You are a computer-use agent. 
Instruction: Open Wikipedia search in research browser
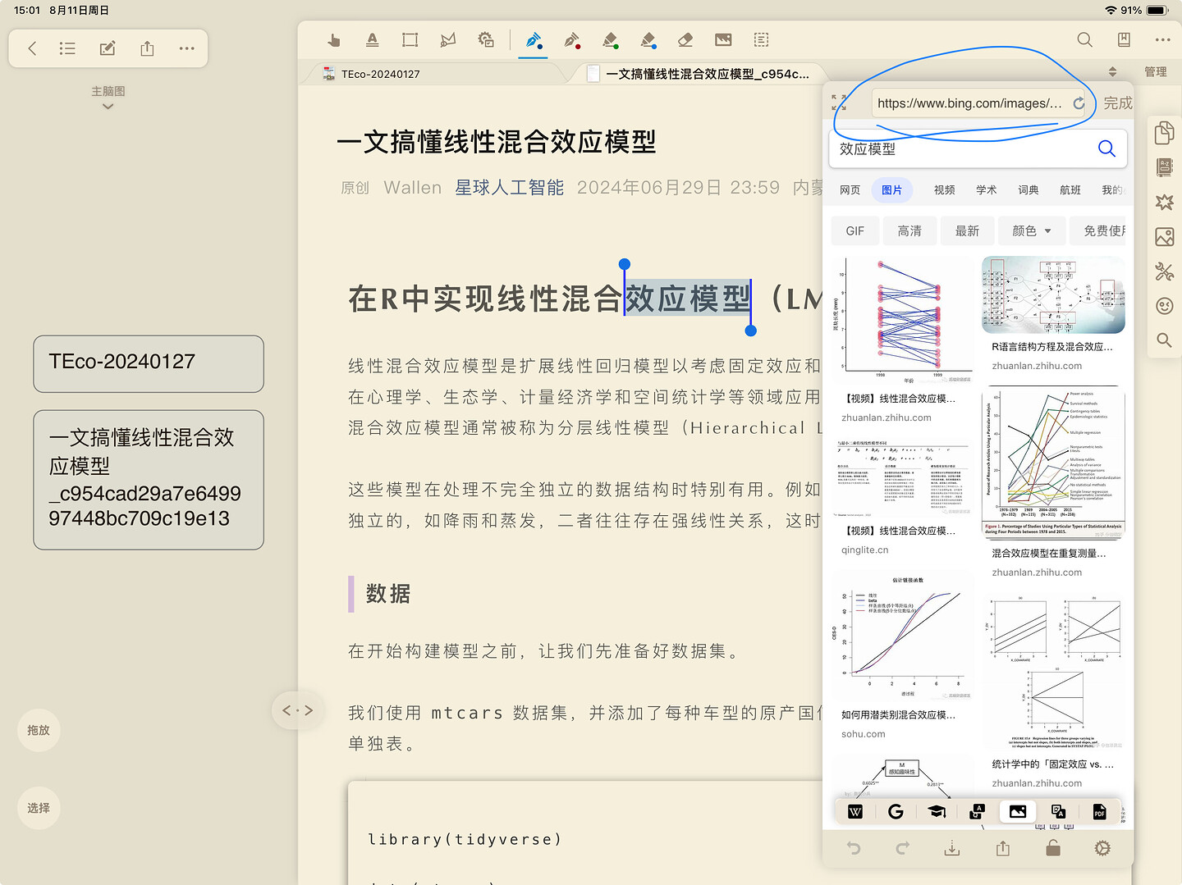pyautogui.click(x=854, y=811)
